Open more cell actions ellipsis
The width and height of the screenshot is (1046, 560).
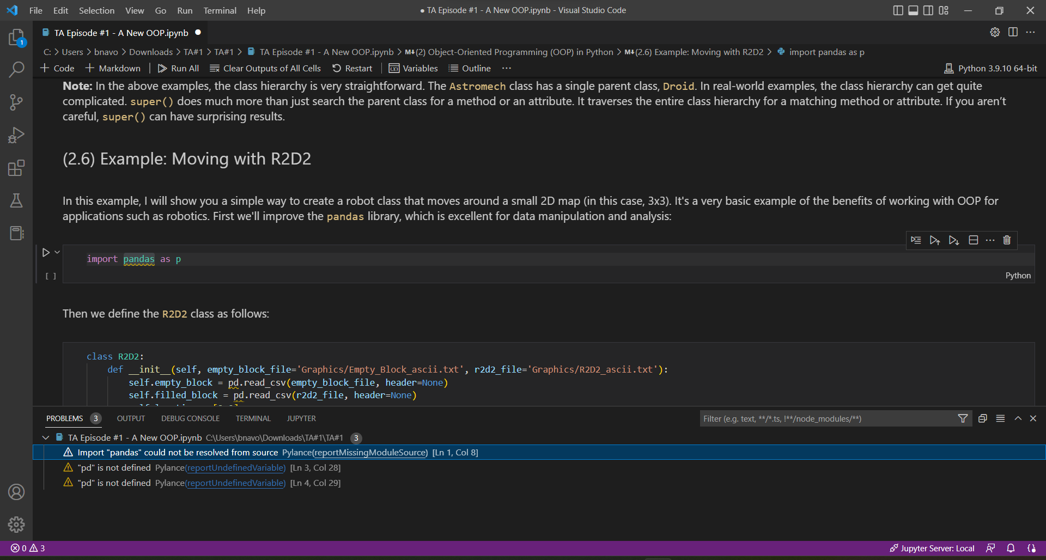[990, 240]
